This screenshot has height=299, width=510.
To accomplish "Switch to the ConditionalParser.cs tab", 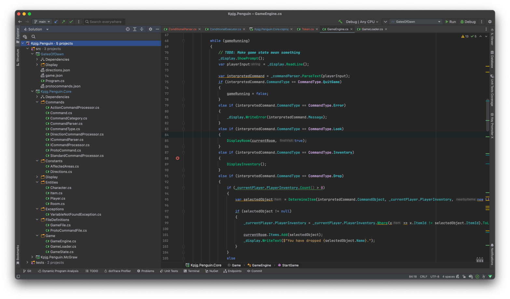I will click(182, 29).
